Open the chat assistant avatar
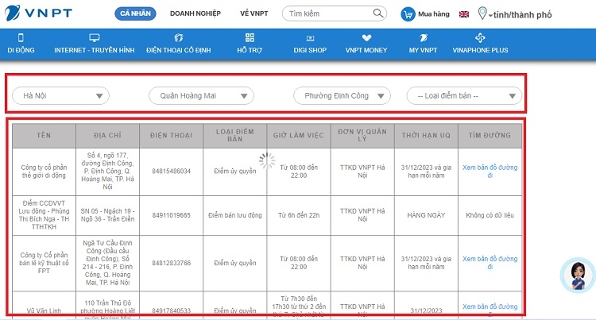This screenshot has height=320, width=596. coord(579,276)
